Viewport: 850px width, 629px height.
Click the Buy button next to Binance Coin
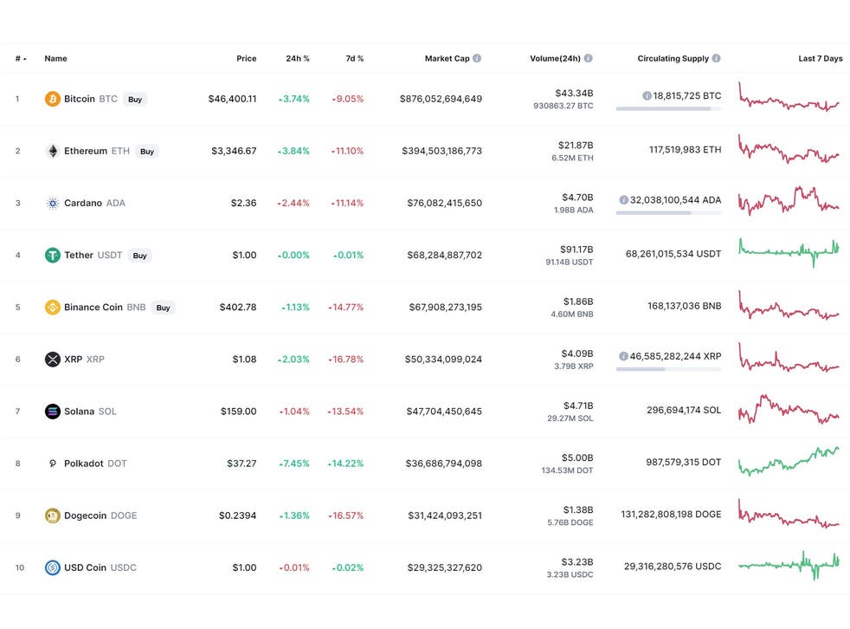pos(164,308)
